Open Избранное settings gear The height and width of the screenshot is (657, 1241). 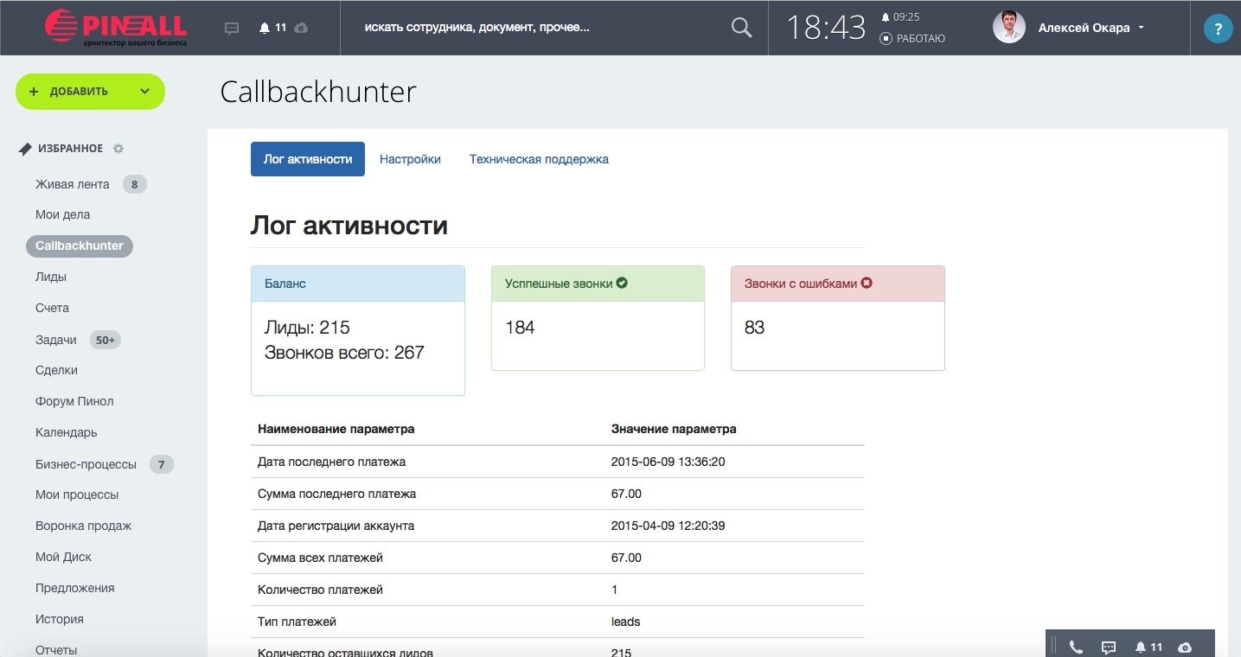coord(118,149)
